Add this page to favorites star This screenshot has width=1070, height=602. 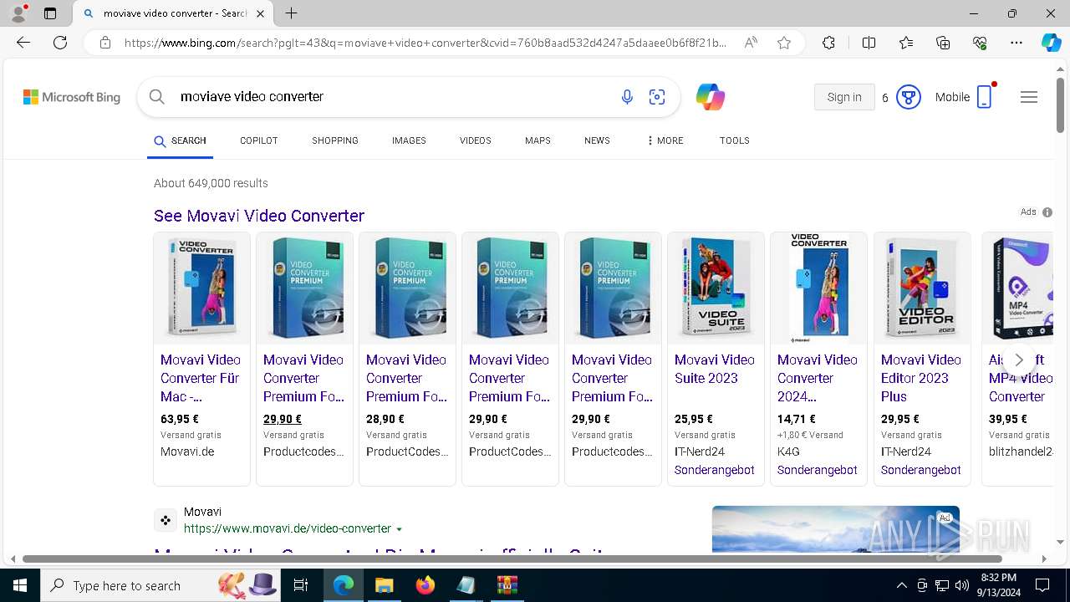click(784, 43)
